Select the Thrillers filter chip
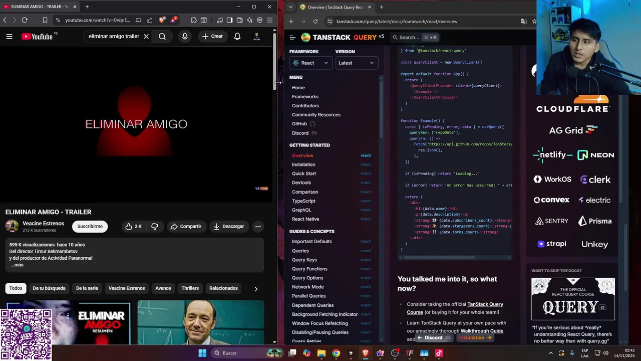This screenshot has height=361, width=641. 190,288
